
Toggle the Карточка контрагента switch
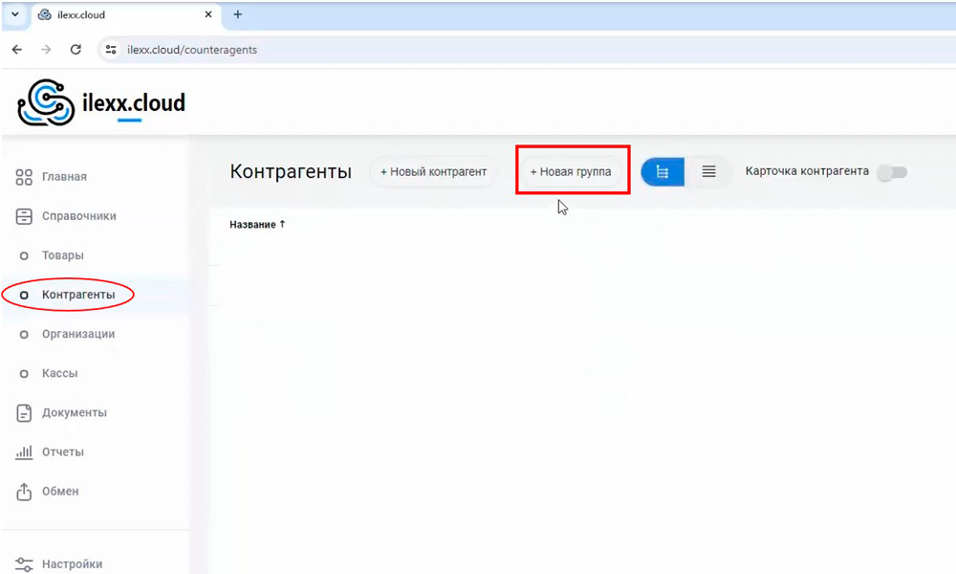(x=892, y=172)
